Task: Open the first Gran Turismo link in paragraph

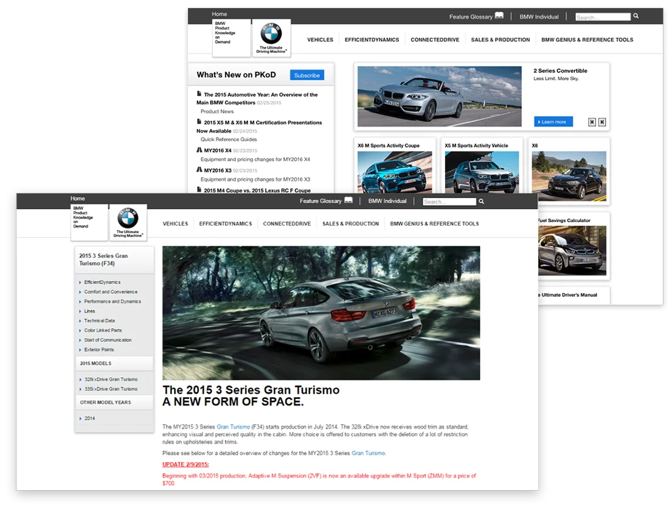Action: coord(234,427)
